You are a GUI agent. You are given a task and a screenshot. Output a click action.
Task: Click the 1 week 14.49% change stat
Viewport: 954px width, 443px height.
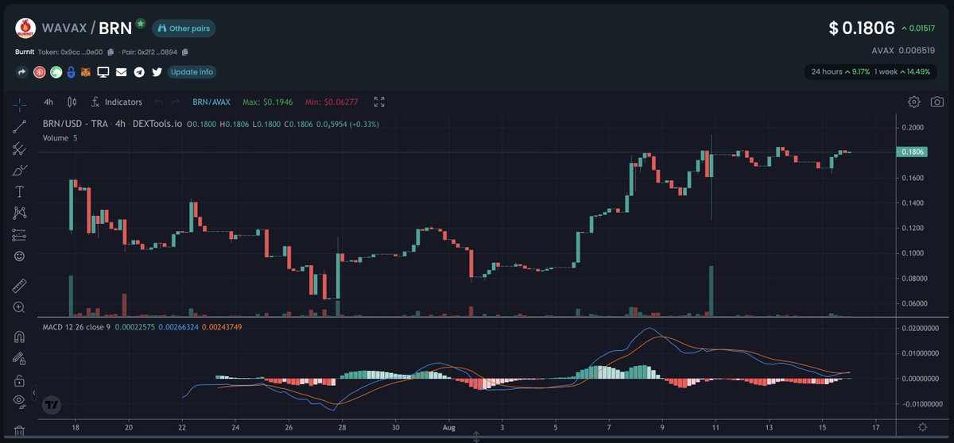click(x=902, y=71)
